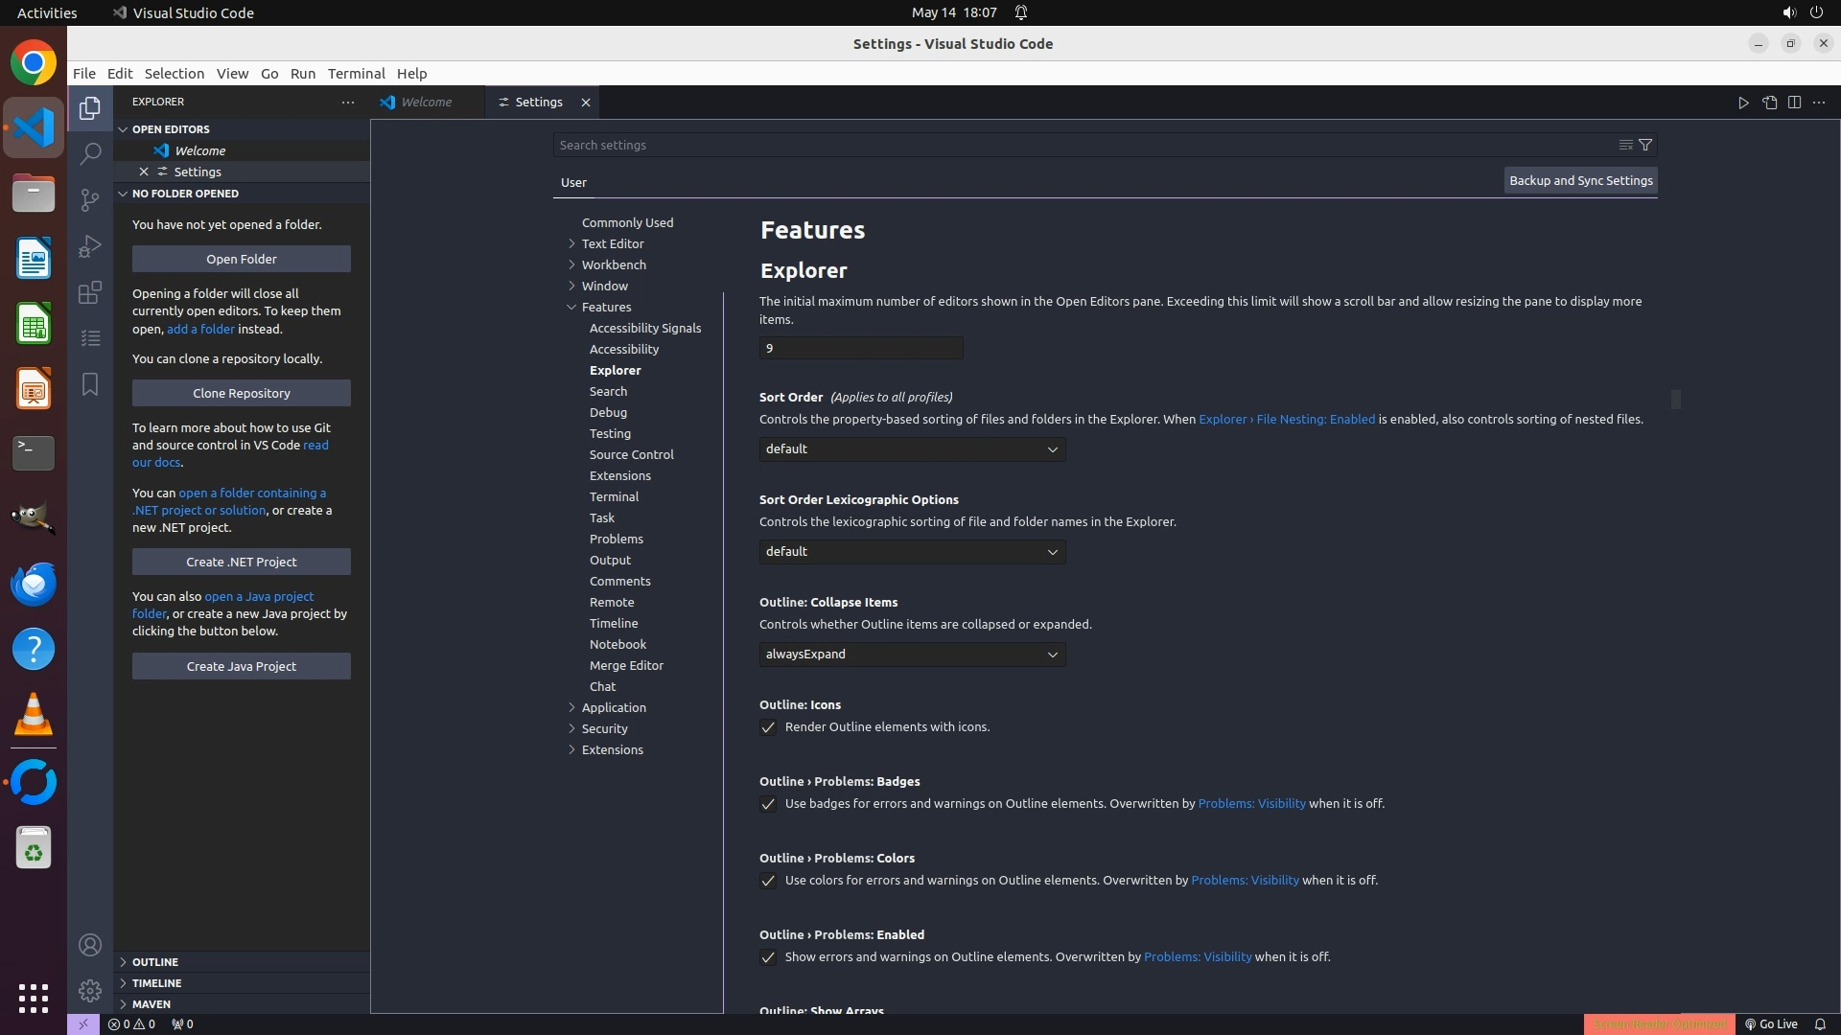Open the Sort Order dropdown
The height and width of the screenshot is (1035, 1841).
[912, 449]
